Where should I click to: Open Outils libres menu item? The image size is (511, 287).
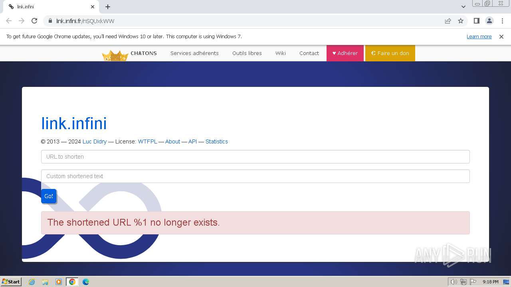pyautogui.click(x=247, y=53)
